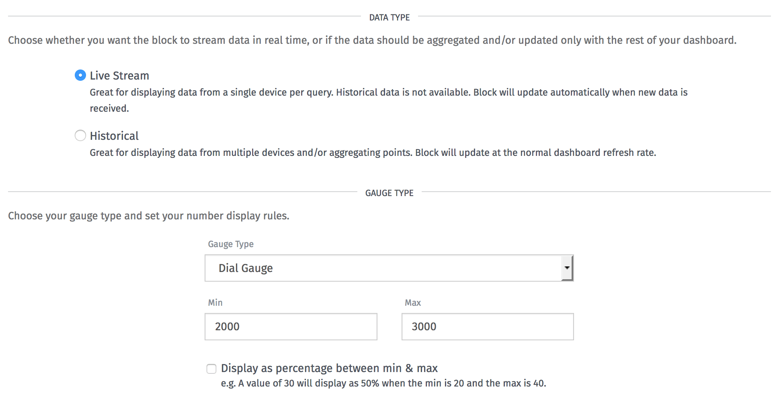
Task: Open the Dial Gauge type dropdown
Action: coord(389,268)
